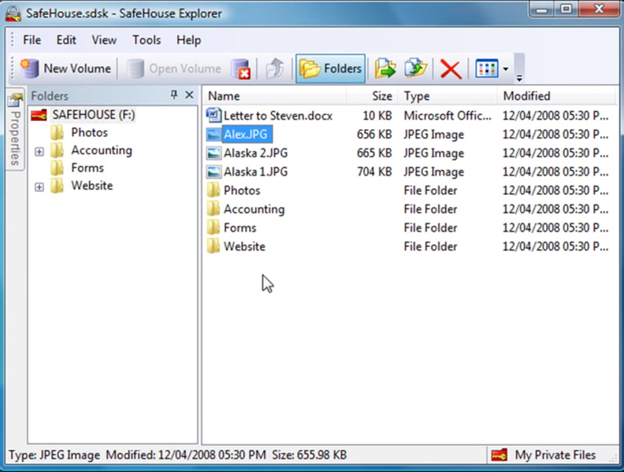
Task: Click Website folder icon in file list
Action: pyautogui.click(x=214, y=246)
